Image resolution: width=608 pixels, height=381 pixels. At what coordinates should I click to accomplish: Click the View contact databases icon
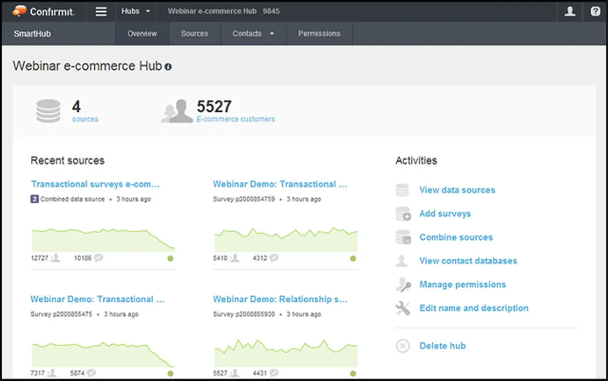[x=402, y=261]
